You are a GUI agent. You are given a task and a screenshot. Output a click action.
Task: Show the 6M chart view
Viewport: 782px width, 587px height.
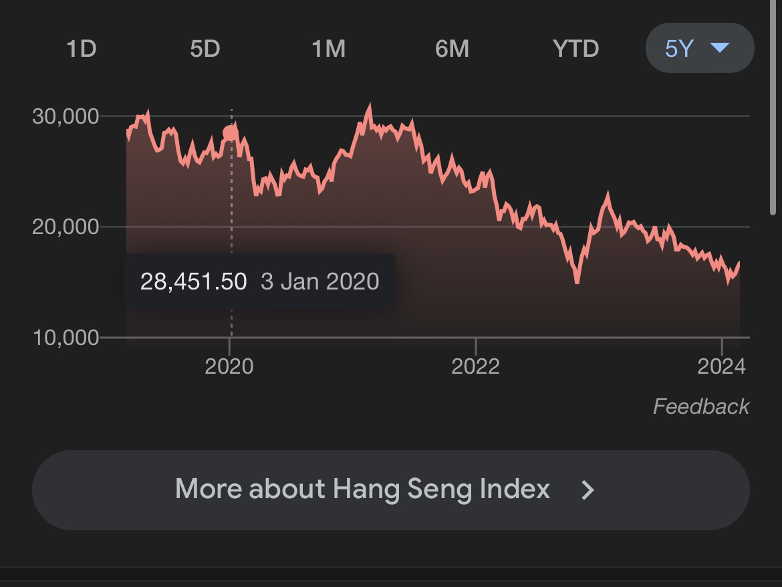pos(452,49)
